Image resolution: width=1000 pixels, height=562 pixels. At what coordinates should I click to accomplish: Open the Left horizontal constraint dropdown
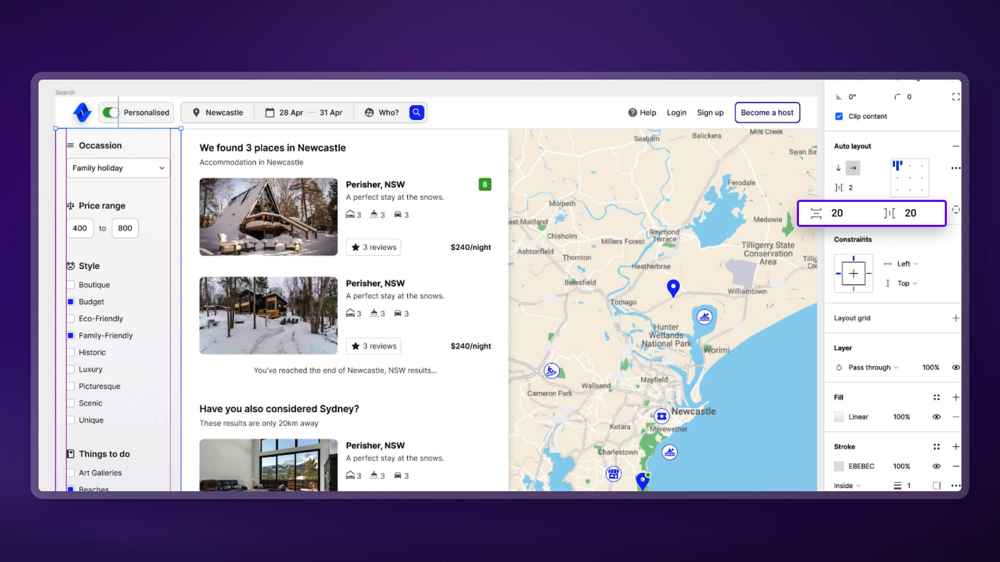pyautogui.click(x=907, y=264)
